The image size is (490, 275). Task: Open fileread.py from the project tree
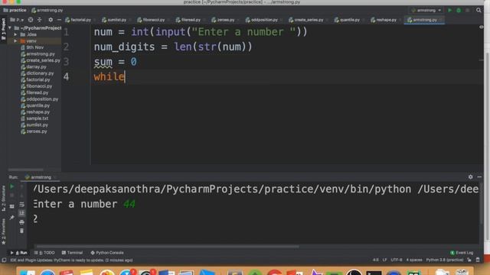(34, 92)
